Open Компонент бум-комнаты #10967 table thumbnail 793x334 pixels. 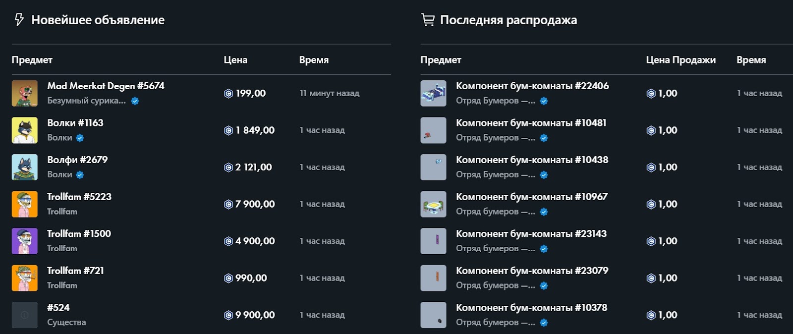[433, 204]
